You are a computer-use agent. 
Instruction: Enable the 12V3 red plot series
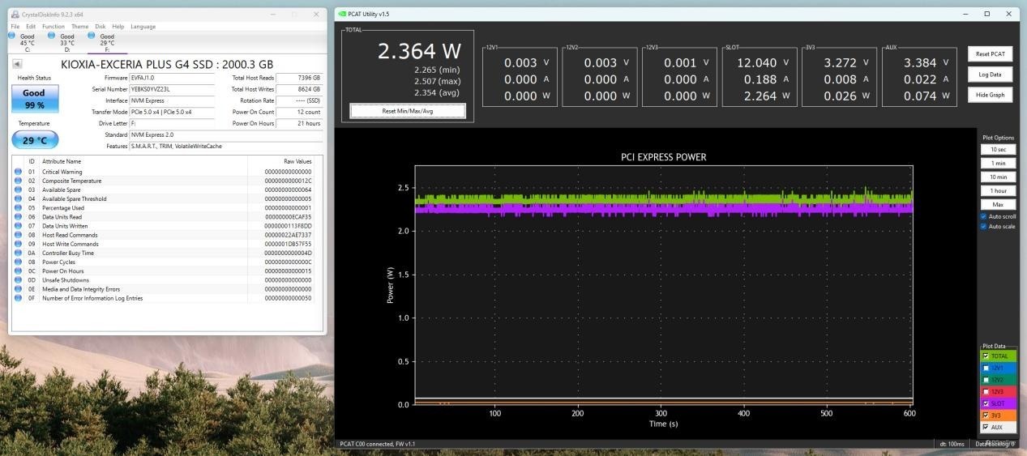tap(986, 391)
